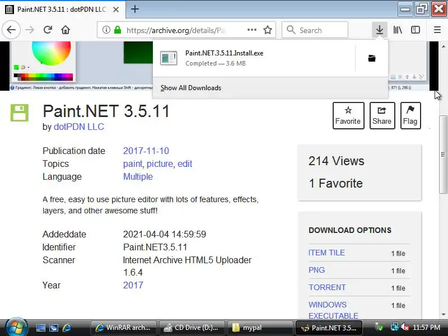Click the 1 Favorite text

coord(335,183)
